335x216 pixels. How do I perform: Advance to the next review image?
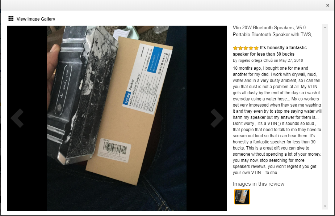coord(217,118)
